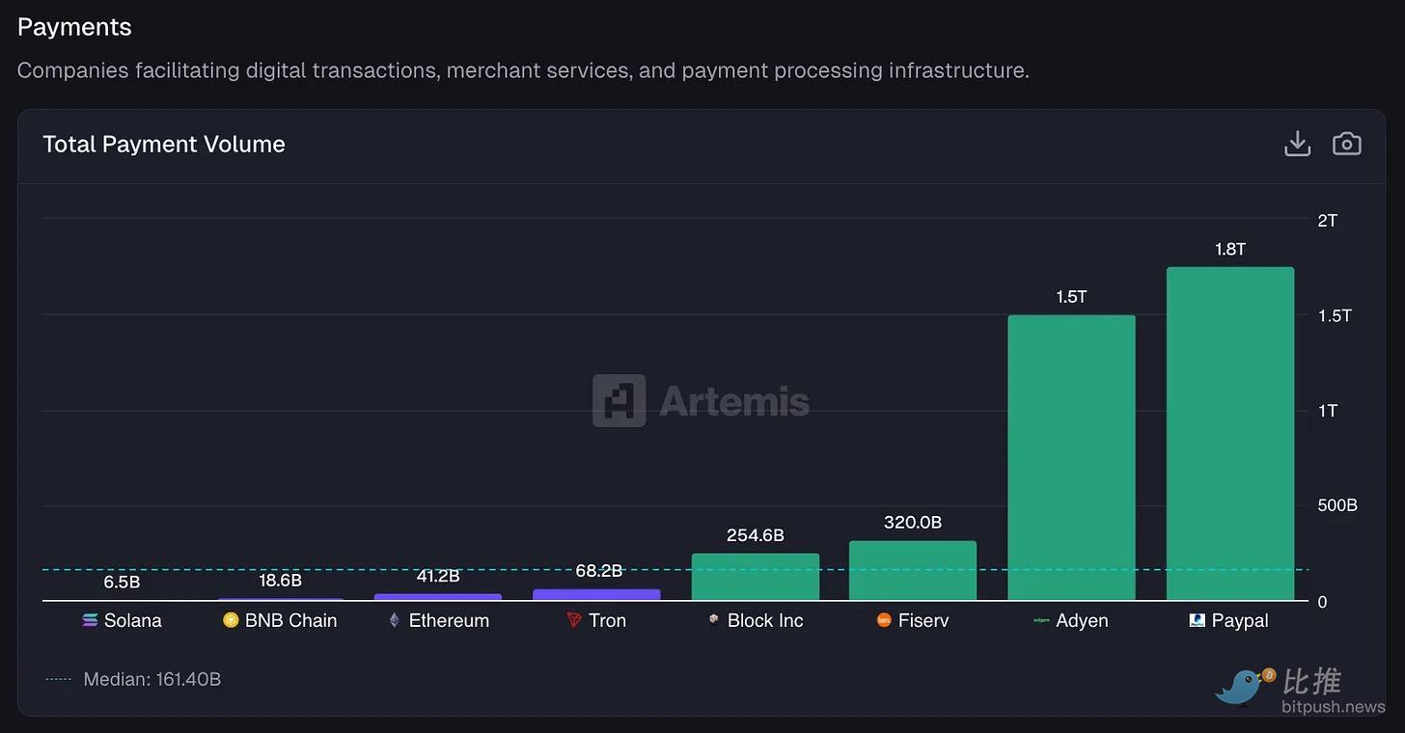Click the Total Payment Volume title
The image size is (1405, 733).
(163, 143)
